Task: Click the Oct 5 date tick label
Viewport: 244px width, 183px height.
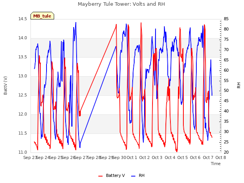Action: pyautogui.click(x=183, y=157)
